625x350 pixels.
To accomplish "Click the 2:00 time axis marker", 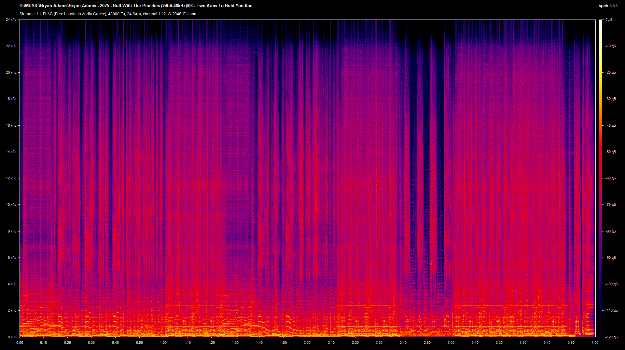I will (x=307, y=343).
